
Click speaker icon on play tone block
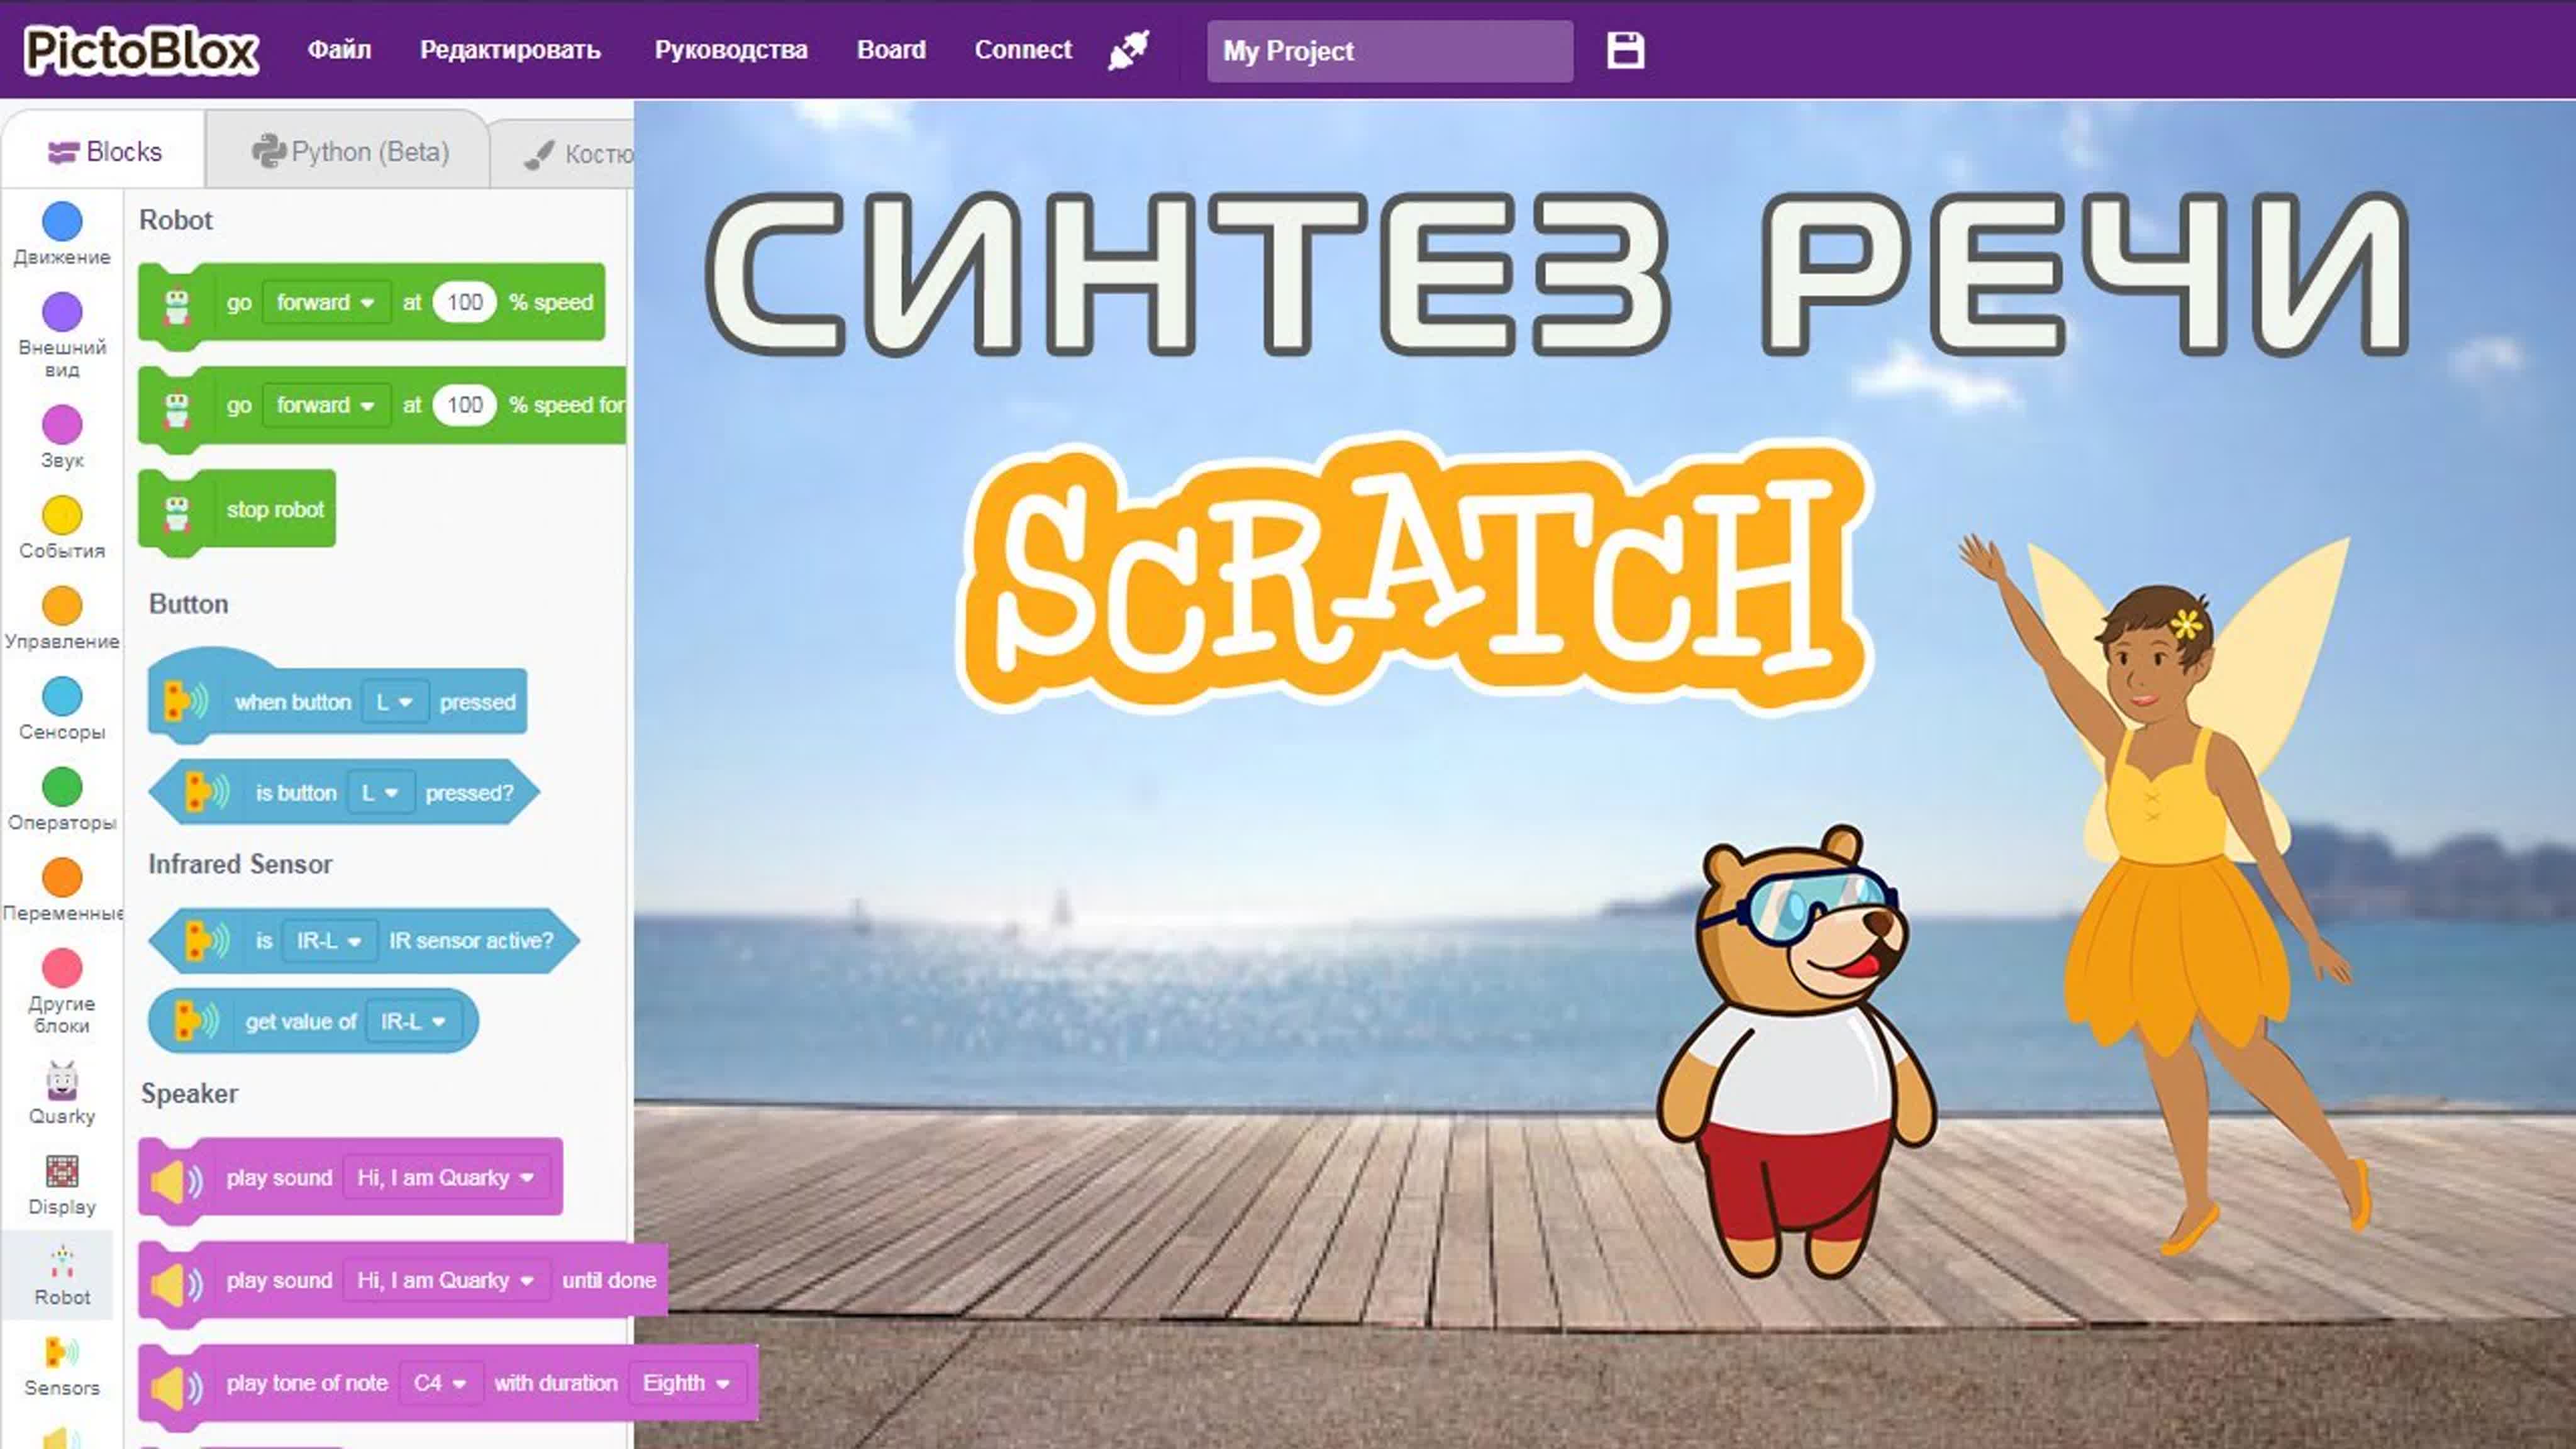(x=176, y=1387)
